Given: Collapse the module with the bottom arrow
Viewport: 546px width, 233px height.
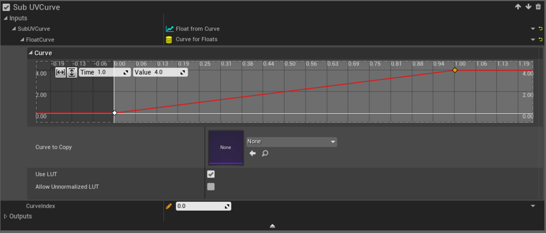Looking at the screenshot, I should point(272,226).
